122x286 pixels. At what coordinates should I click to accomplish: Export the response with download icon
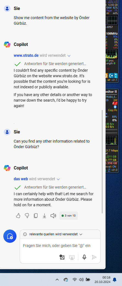[x=44, y=216]
